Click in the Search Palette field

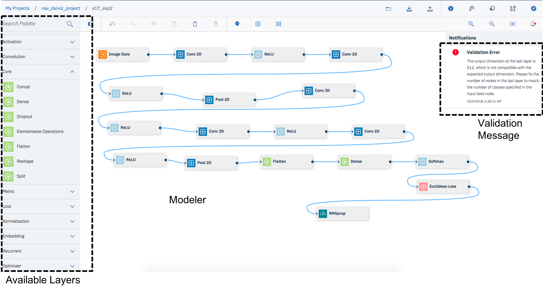pos(34,24)
